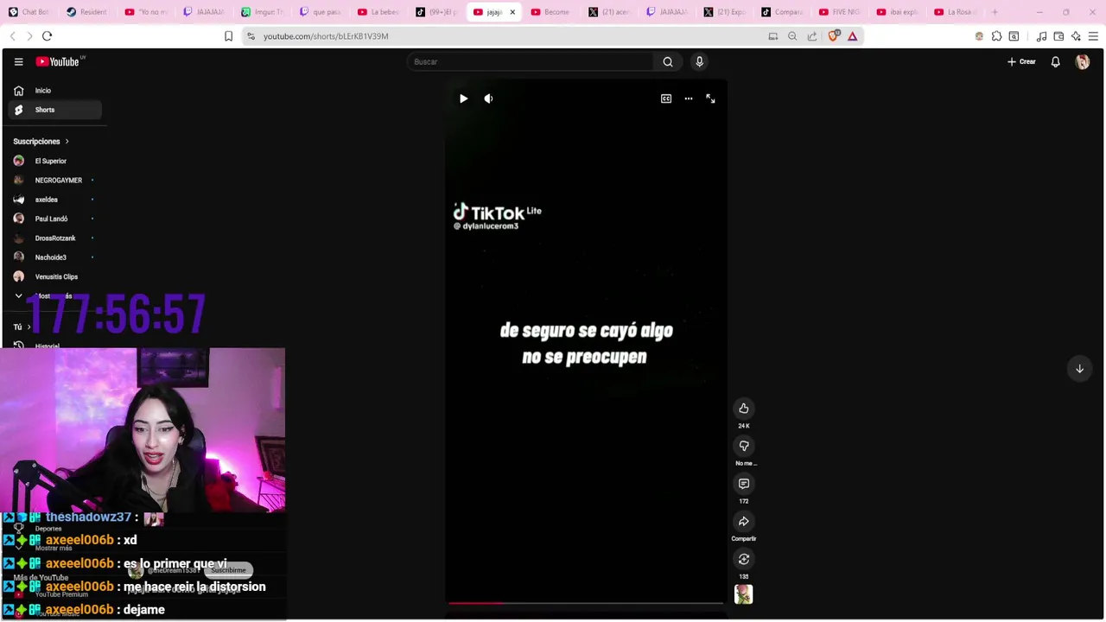Switch to the Chat Bot tab
The width and height of the screenshot is (1106, 622).
(30, 12)
